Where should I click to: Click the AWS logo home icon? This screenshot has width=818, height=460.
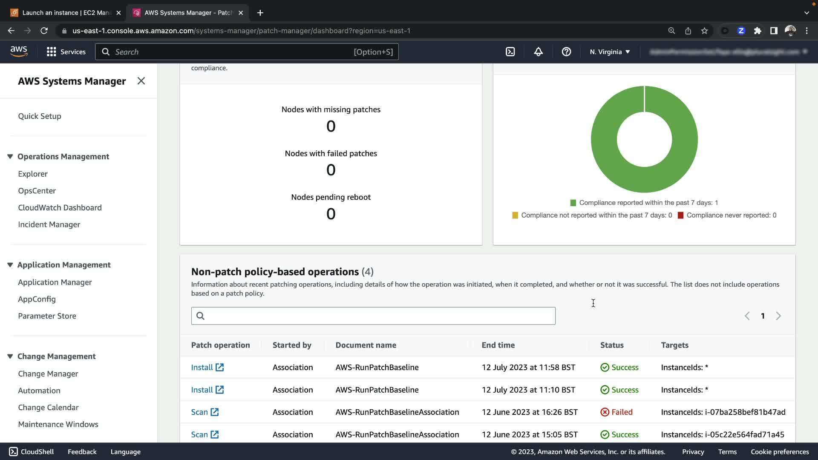pos(19,52)
